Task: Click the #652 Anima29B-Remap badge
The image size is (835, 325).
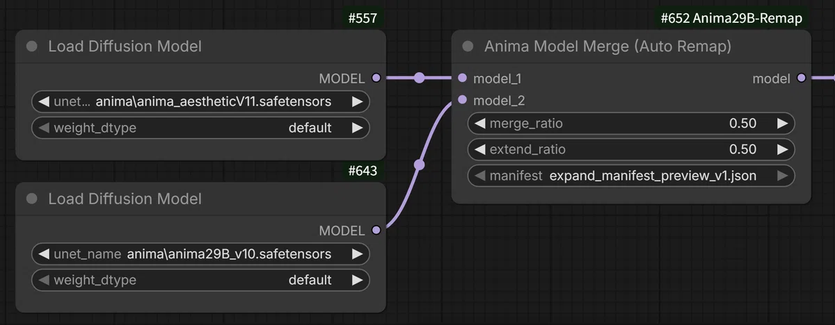Action: (731, 18)
